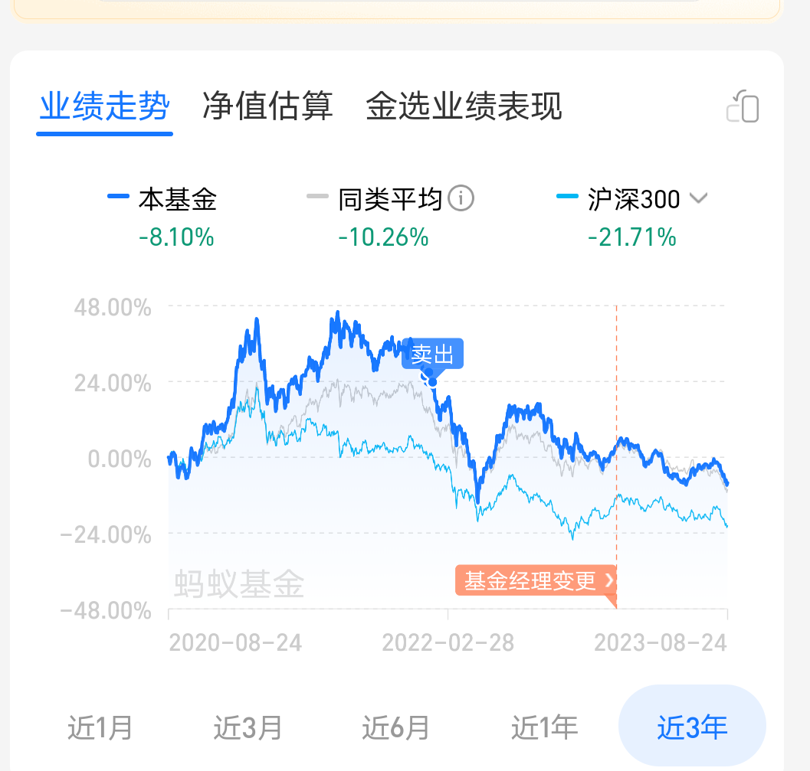
Task: Open the 基金经理变更 label
Action: [x=530, y=581]
